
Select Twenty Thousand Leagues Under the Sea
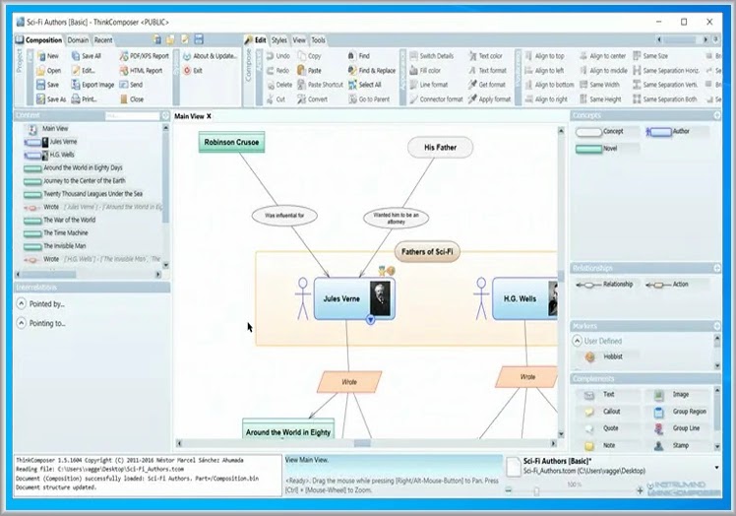[92, 194]
